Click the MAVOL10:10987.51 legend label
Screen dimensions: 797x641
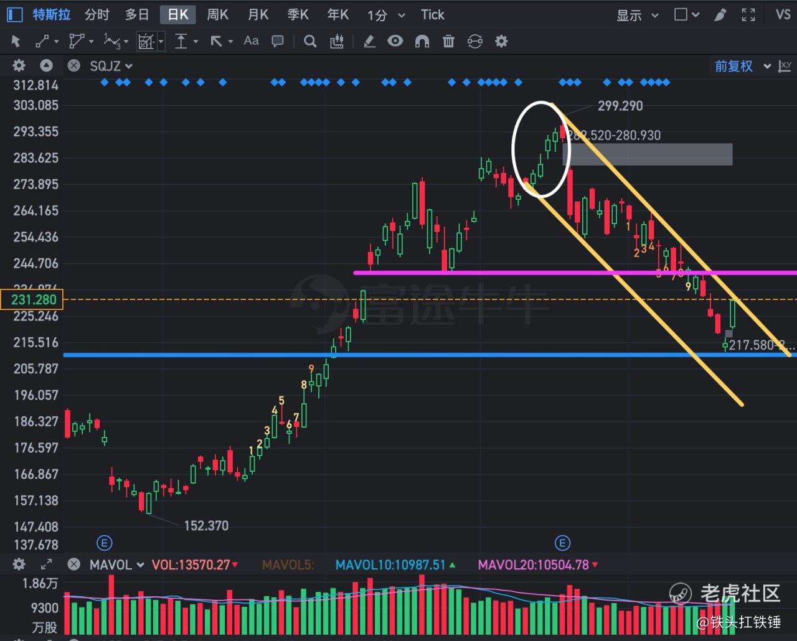point(390,564)
